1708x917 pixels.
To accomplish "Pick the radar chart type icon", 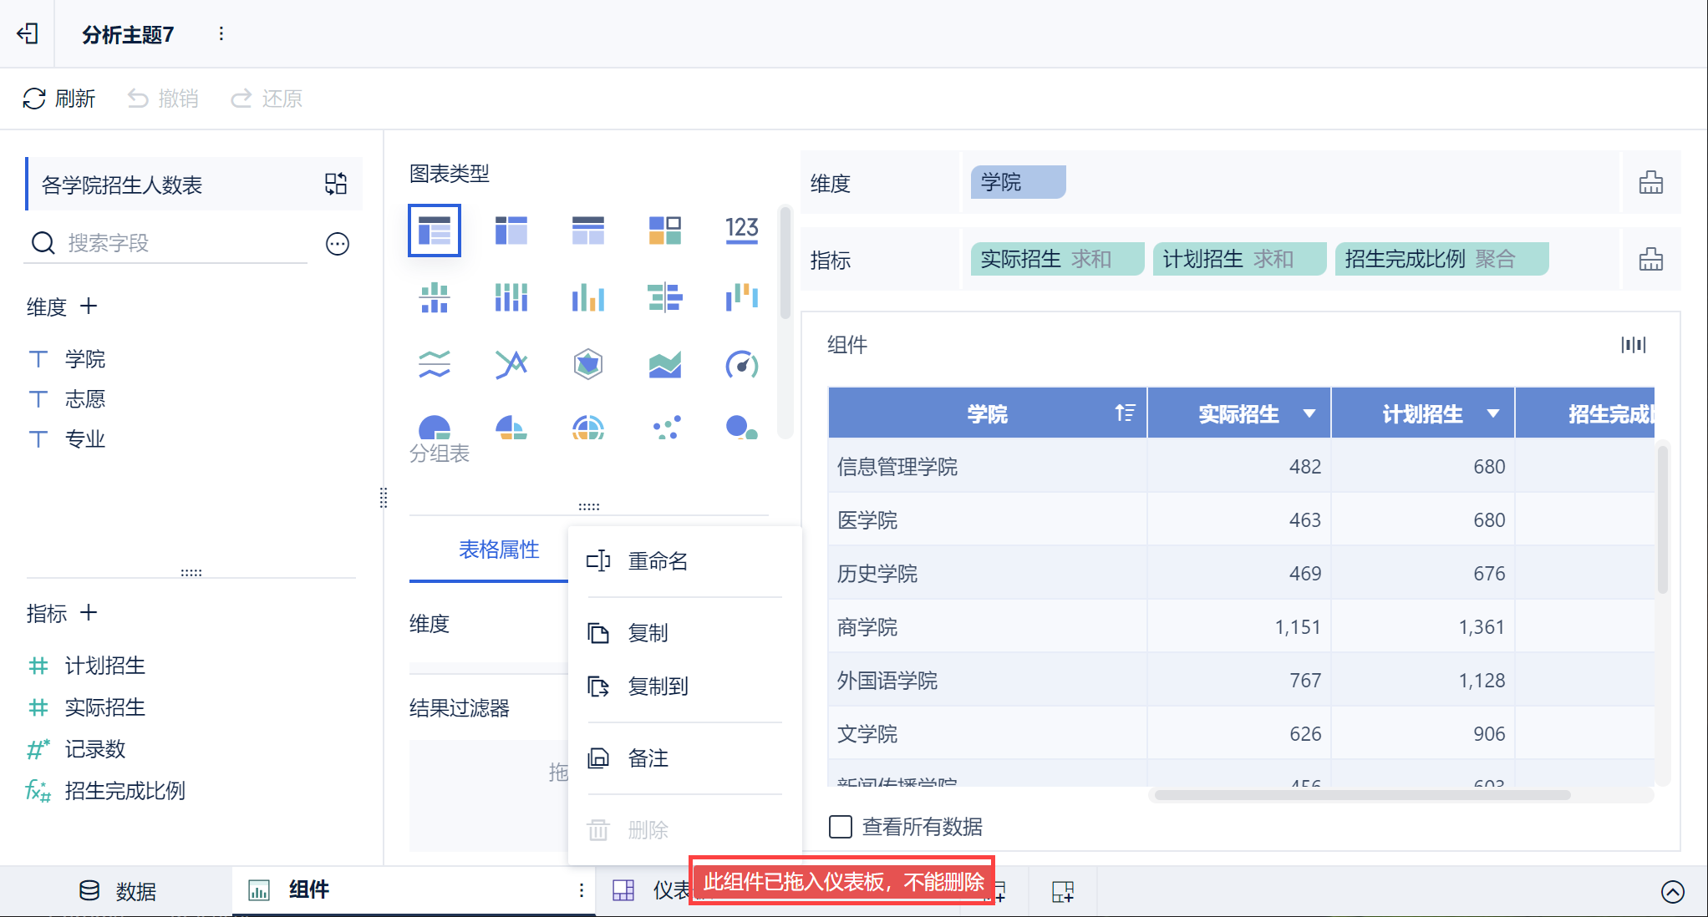I will [587, 365].
